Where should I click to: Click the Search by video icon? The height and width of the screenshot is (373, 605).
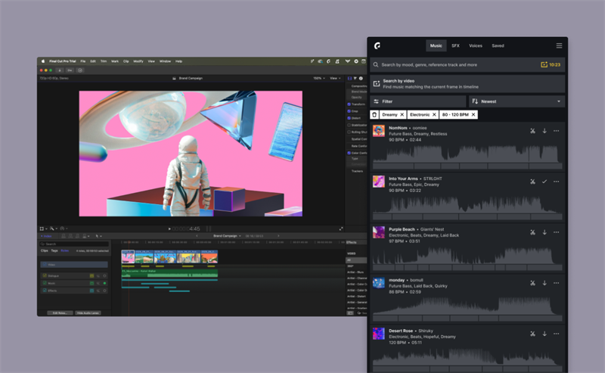(377, 84)
